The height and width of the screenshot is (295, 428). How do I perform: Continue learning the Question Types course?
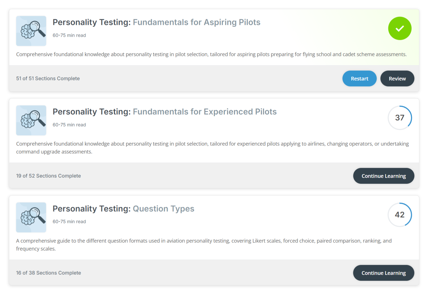coord(384,273)
